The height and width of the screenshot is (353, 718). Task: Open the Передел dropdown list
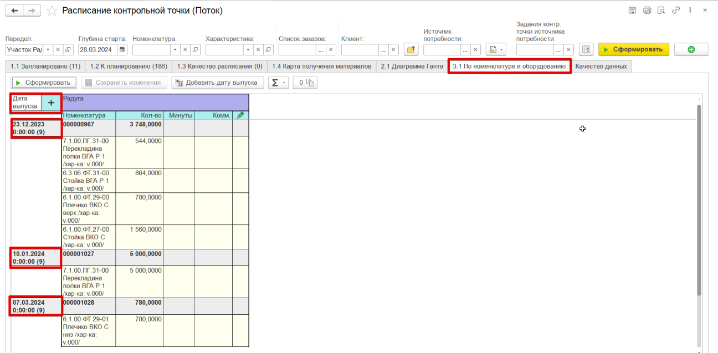pyautogui.click(x=48, y=49)
